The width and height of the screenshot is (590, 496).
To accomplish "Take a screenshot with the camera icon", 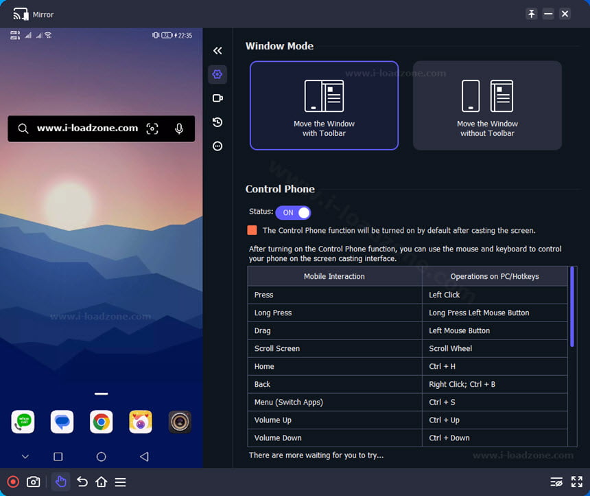I will point(33,482).
